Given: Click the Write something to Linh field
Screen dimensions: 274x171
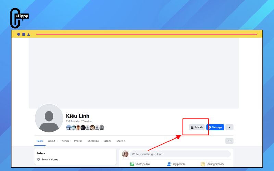Looking at the screenshot, I should [x=180, y=154].
